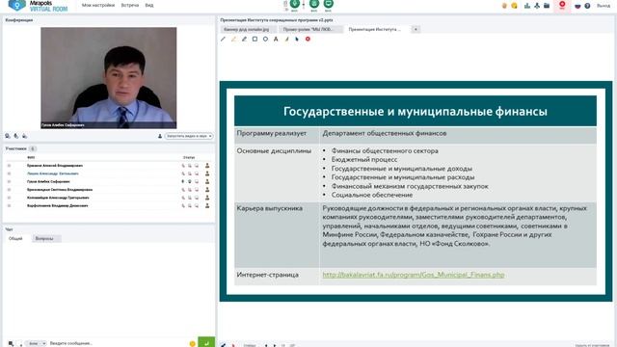Image resolution: width=617 pixels, height=347 pixels.
Task: Click the Выход exit button
Action: pyautogui.click(x=604, y=6)
